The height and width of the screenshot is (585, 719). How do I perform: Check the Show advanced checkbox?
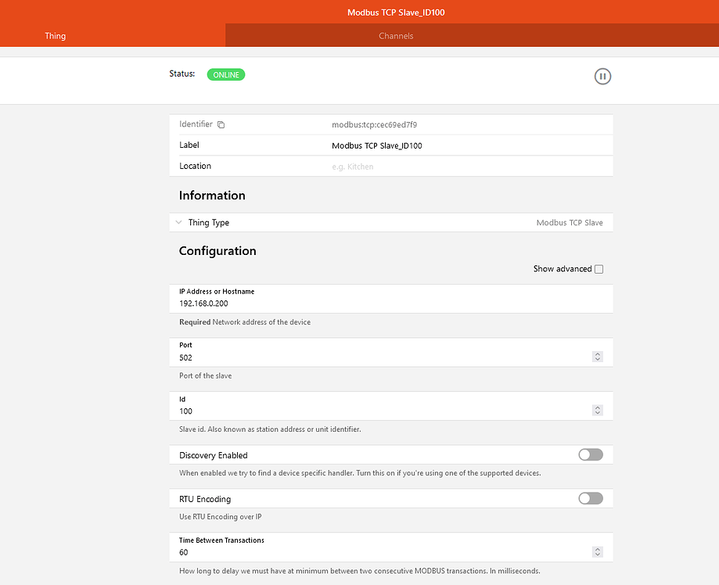tap(599, 268)
